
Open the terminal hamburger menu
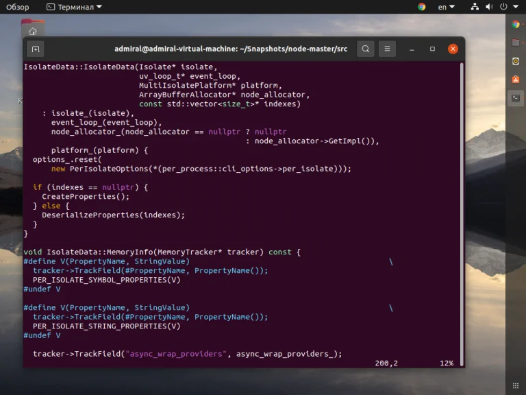point(387,49)
